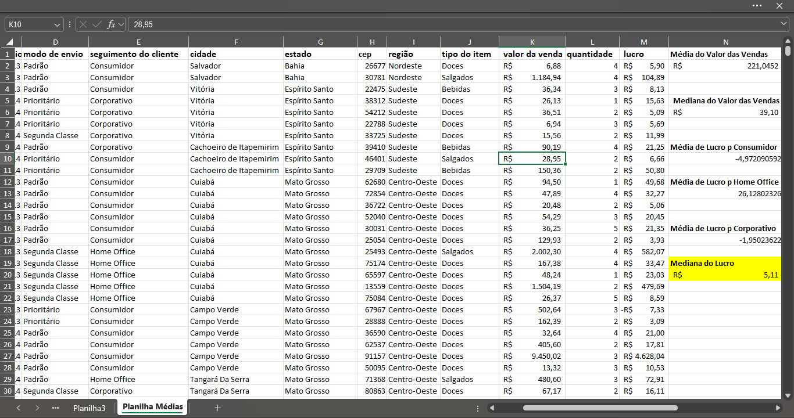Screen dimensions: 794x418
Task: Select the cep cell 91157
Action: tap(372, 356)
